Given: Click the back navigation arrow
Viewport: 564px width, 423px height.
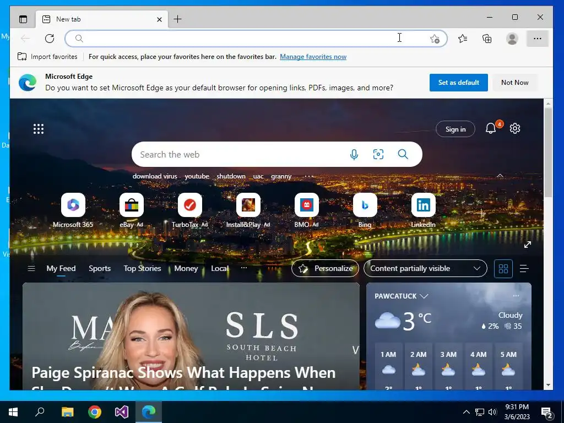Looking at the screenshot, I should pos(25,39).
